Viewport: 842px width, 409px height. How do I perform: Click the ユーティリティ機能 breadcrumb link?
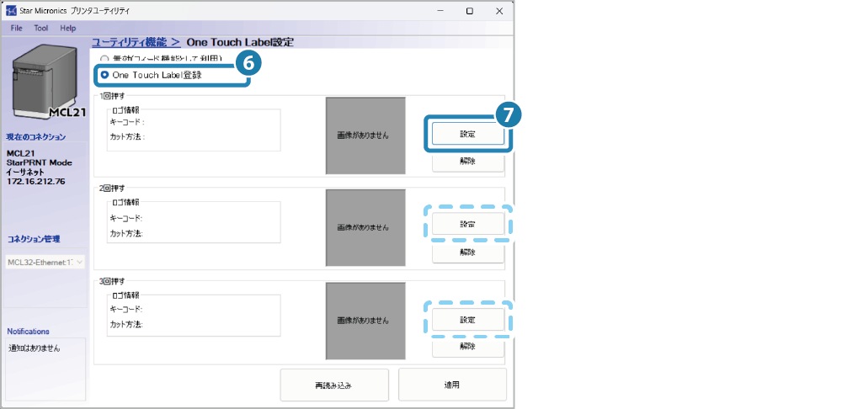[x=136, y=42]
